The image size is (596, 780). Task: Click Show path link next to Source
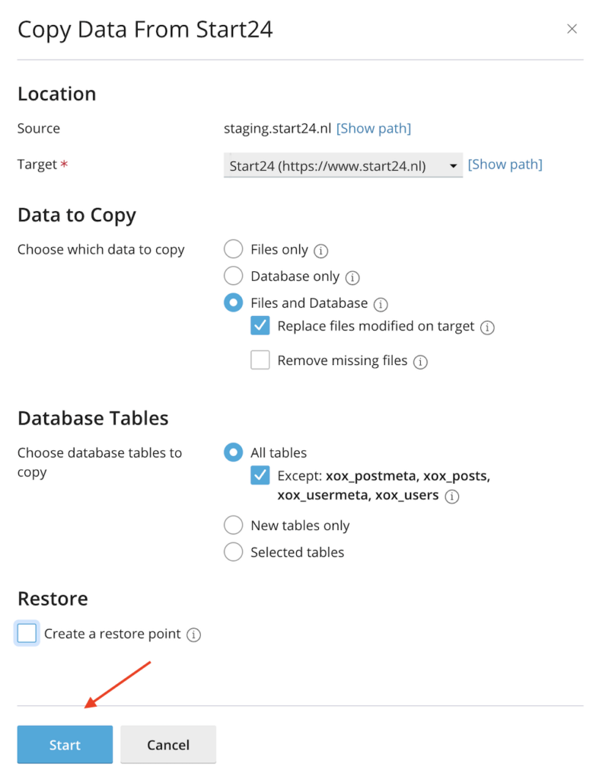374,129
